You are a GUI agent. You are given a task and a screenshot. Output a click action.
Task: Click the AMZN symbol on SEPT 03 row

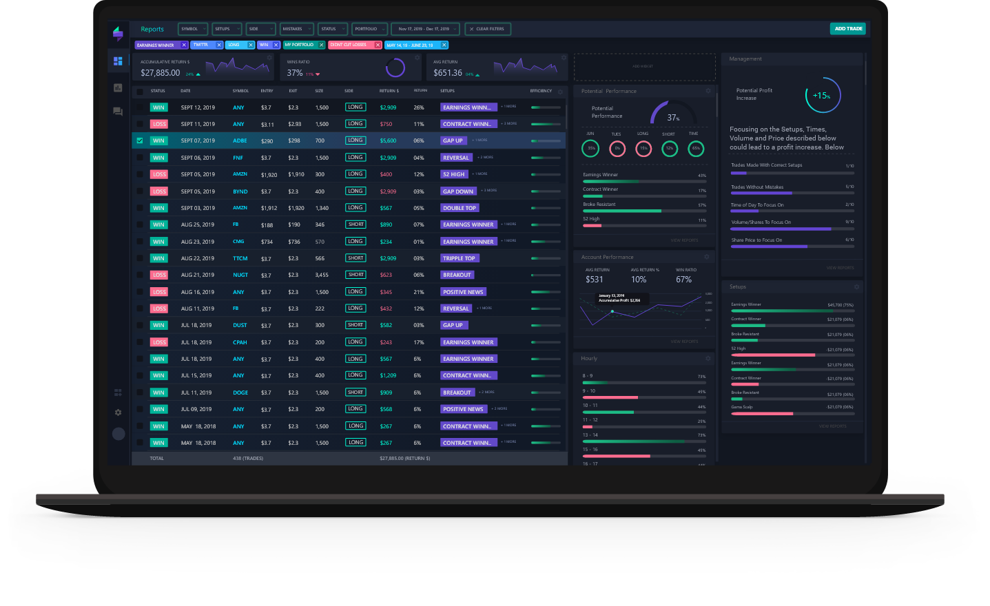tap(240, 207)
